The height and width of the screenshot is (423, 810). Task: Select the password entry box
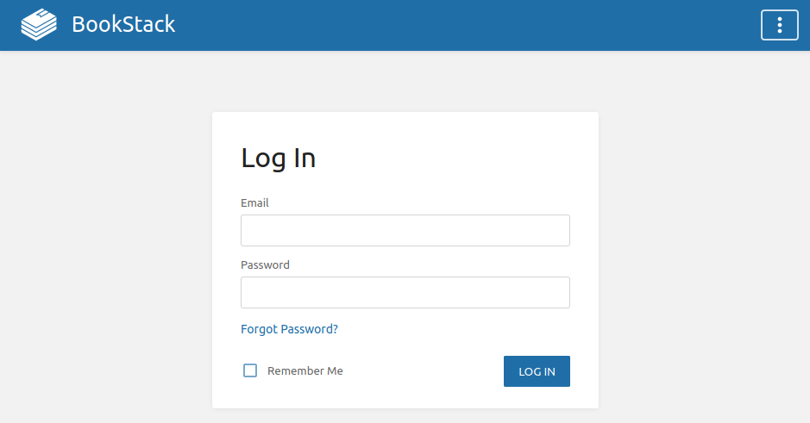pyautogui.click(x=405, y=293)
